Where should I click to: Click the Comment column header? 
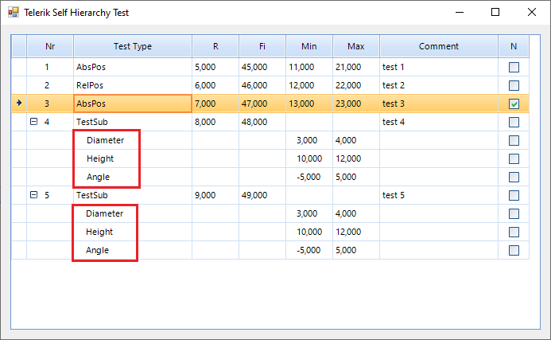[438, 47]
